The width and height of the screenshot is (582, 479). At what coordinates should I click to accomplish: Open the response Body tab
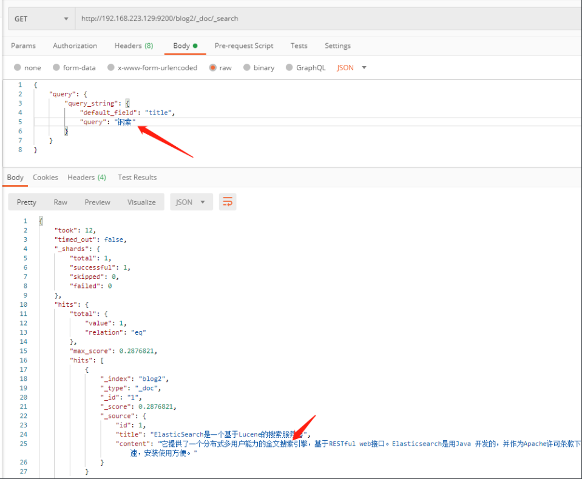coord(15,177)
